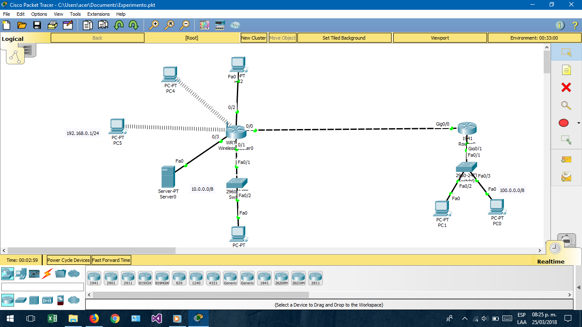
Task: Click the workspace horizontal scrollbar
Action: pyautogui.click(x=92, y=251)
